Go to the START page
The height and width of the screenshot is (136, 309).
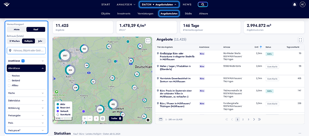tap(106, 4)
